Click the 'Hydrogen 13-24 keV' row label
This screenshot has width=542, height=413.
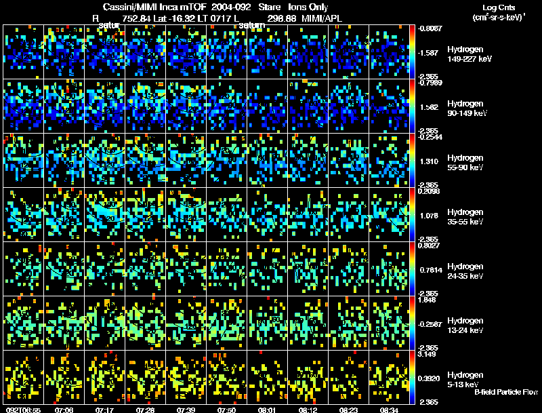click(x=465, y=326)
